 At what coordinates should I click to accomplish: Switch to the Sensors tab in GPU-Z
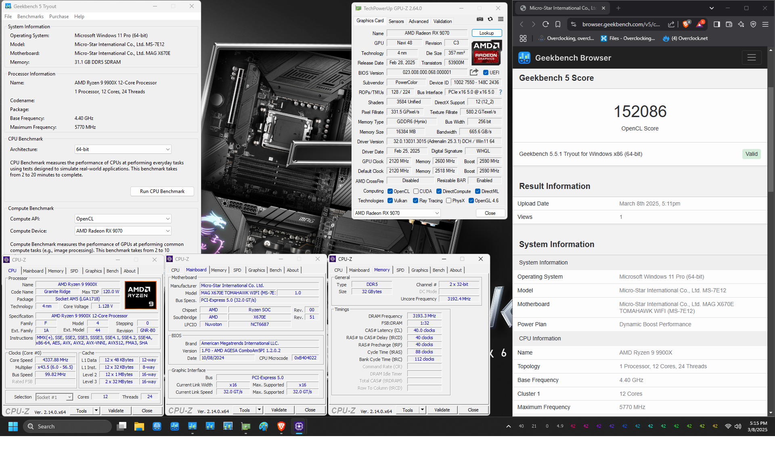(x=396, y=21)
